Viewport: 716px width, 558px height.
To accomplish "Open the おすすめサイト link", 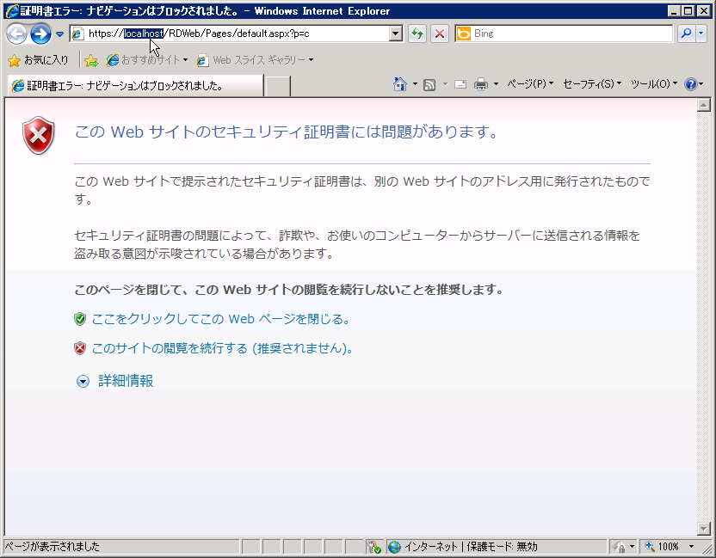I will point(146,60).
